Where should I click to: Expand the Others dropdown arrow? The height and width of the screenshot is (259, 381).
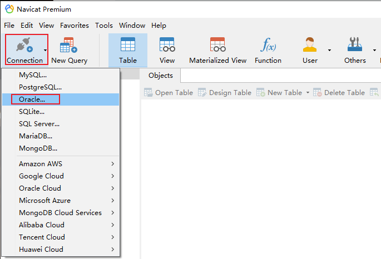tap(374, 50)
